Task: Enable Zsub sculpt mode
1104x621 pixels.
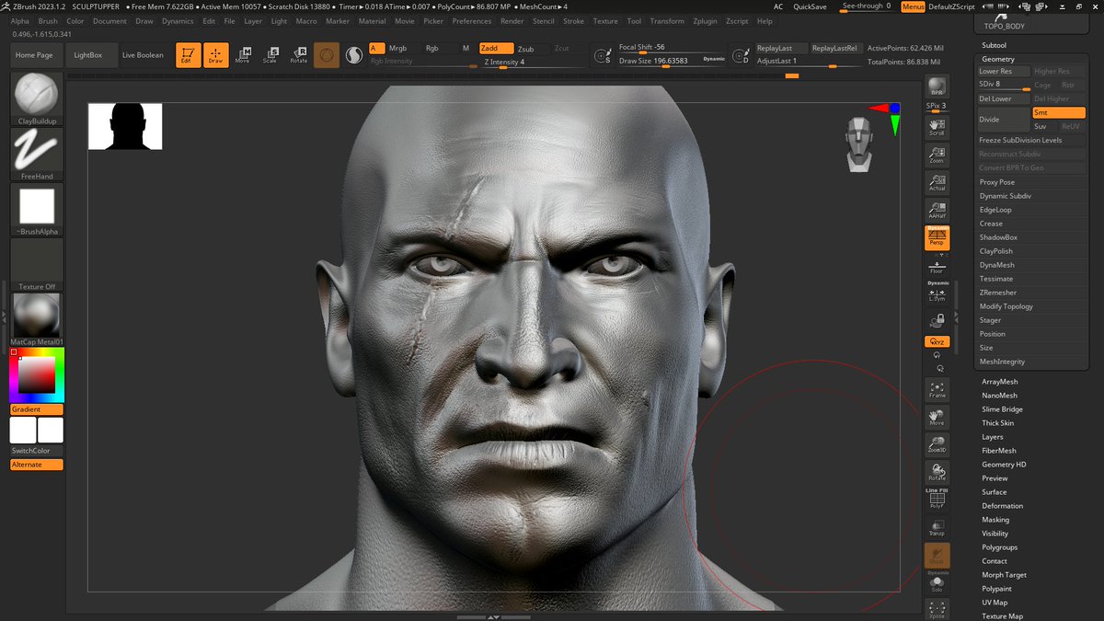Action: (525, 49)
